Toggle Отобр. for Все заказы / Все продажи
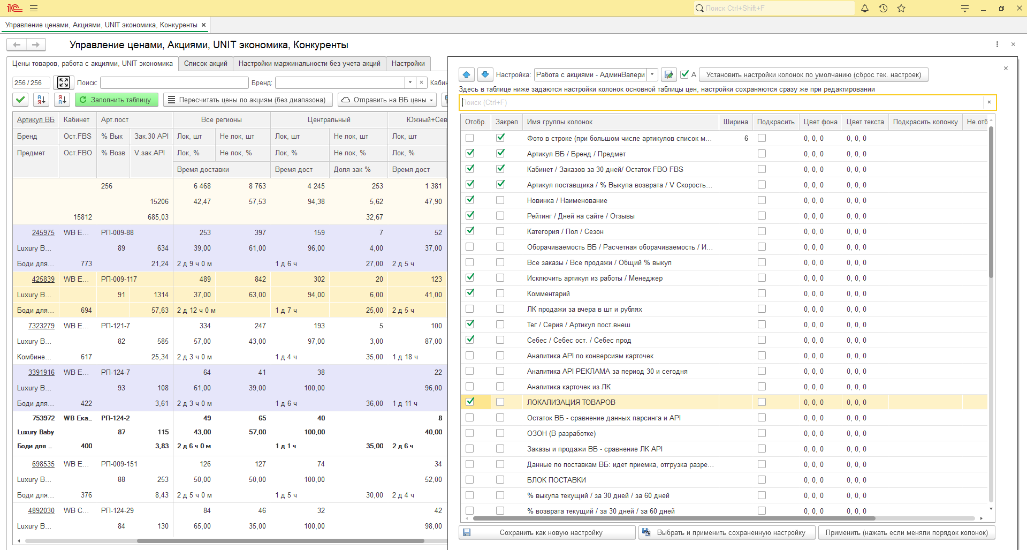Viewport: 1027px width, 550px height. coord(470,262)
